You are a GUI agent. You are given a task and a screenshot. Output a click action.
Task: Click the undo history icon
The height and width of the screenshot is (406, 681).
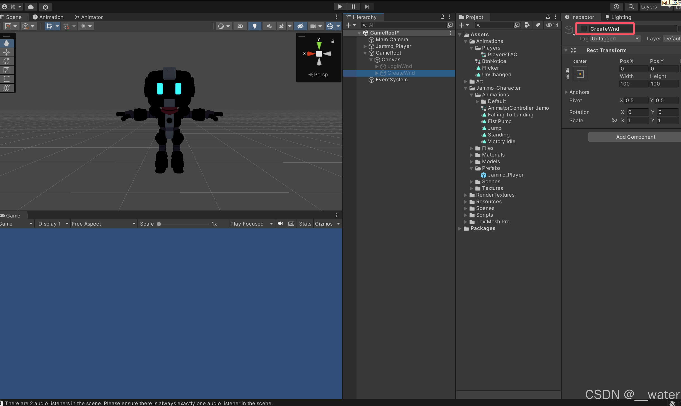click(616, 7)
